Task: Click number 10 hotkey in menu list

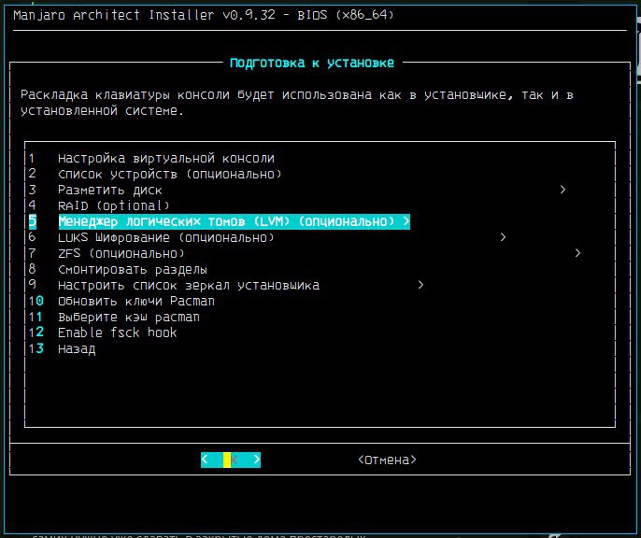Action: [36, 301]
